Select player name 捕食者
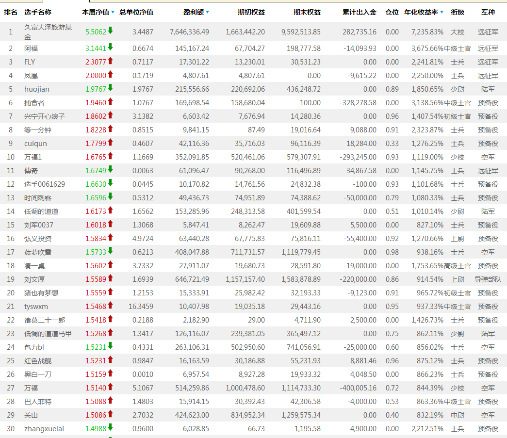Viewport: 507px width, 438px height. (x=34, y=103)
